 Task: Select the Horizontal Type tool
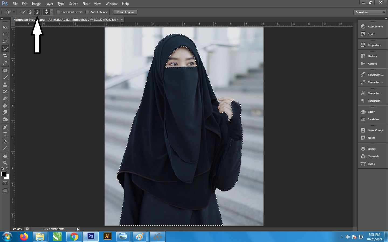[x=5, y=134]
